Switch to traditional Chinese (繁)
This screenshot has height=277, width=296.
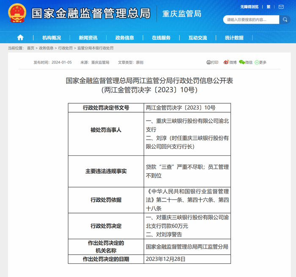coord(269,7)
